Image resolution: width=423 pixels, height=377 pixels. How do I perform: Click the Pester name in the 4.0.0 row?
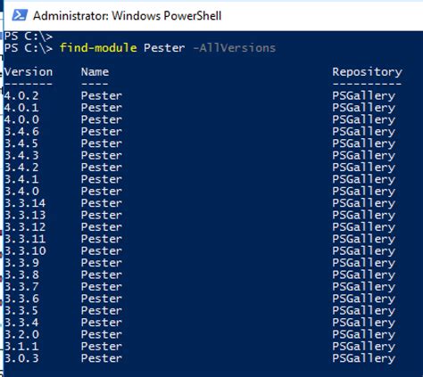[102, 119]
